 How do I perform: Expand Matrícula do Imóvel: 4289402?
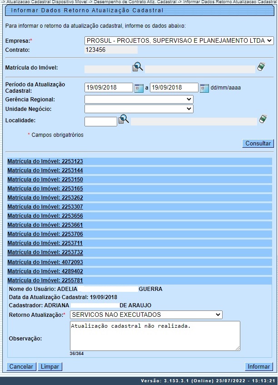click(x=45, y=271)
